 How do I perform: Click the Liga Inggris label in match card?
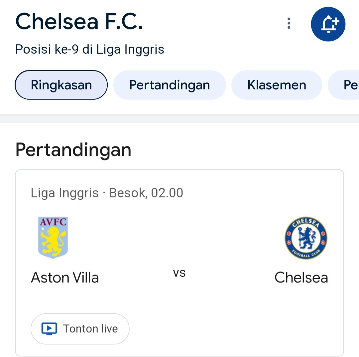(64, 193)
